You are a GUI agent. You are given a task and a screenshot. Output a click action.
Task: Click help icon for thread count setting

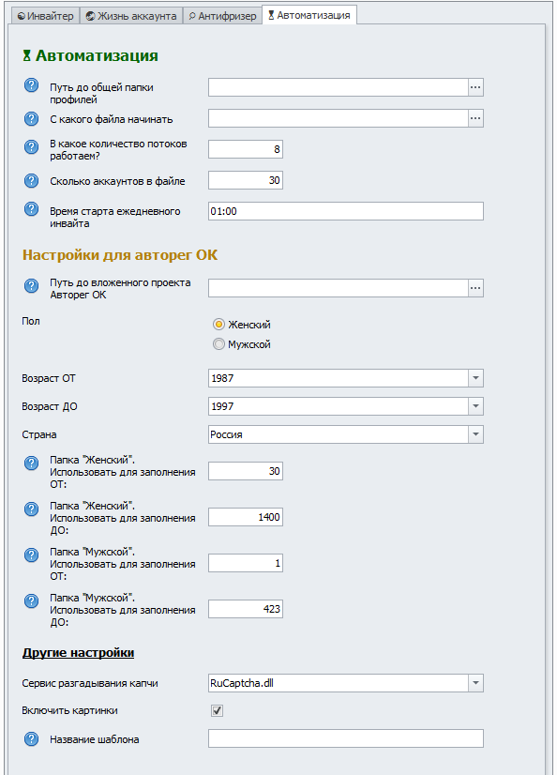31,146
